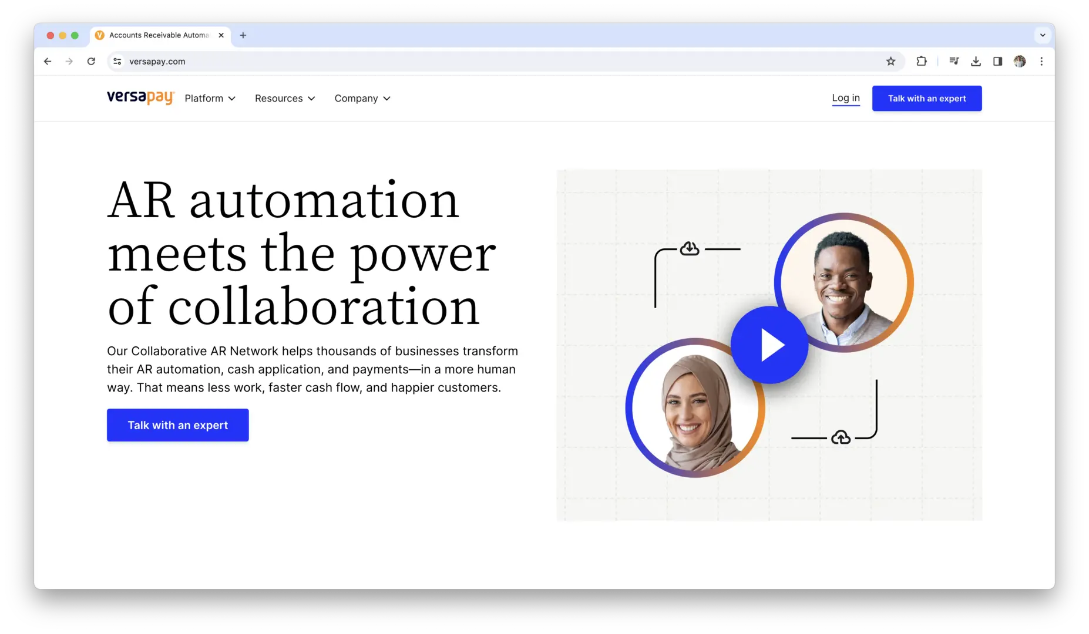Screen dimensions: 1089x634
Task: Click header Talk with an expert button
Action: (927, 99)
